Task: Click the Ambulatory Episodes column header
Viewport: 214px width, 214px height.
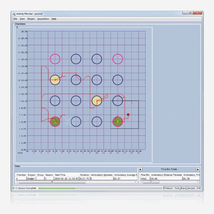Action: (x=98, y=174)
